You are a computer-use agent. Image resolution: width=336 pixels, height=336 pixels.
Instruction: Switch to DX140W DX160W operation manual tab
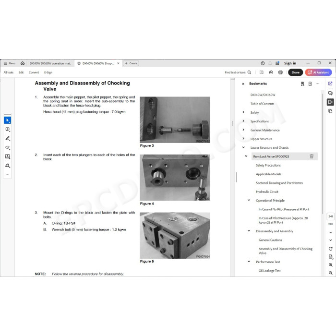(x=50, y=63)
